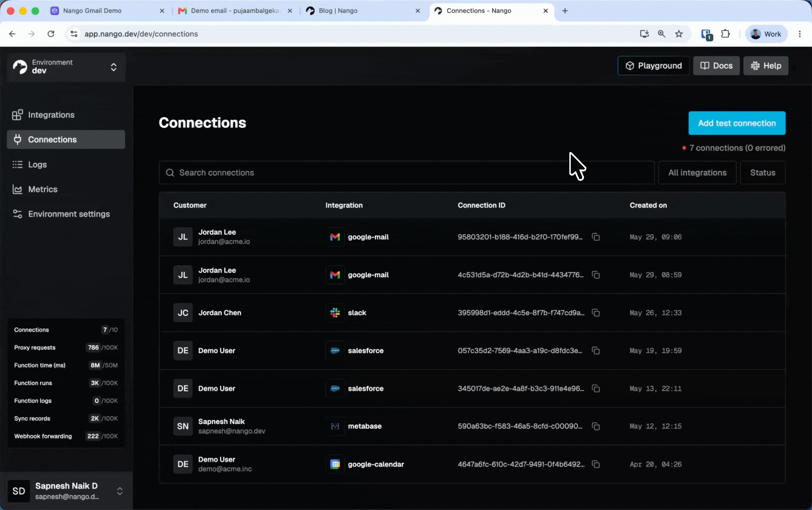This screenshot has width=812, height=510.
Task: Click Salesforce icon in May 13 row
Action: (335, 388)
